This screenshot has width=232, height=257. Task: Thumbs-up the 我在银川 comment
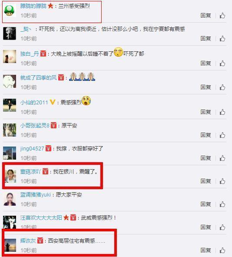click(222, 181)
